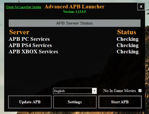This screenshot has width=149, height=114.
Task: Click the APB PS4 Services row
Action: [x=30, y=45]
